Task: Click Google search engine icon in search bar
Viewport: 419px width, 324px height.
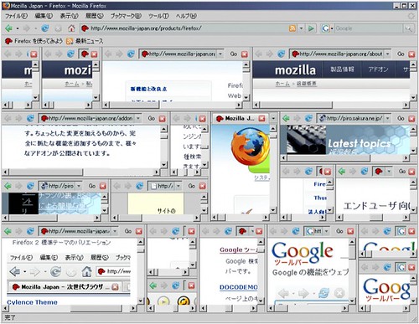Action: [x=325, y=28]
